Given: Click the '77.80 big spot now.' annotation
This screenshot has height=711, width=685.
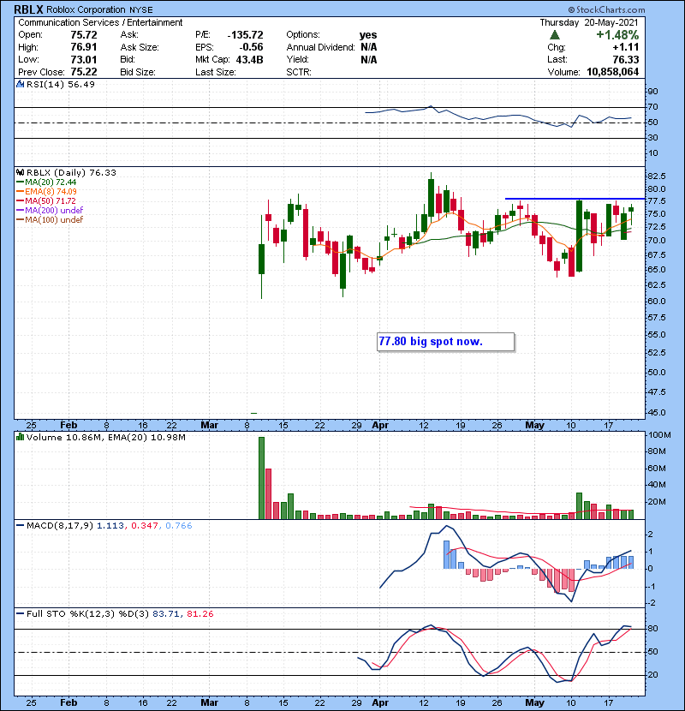Looking at the screenshot, I should point(445,342).
